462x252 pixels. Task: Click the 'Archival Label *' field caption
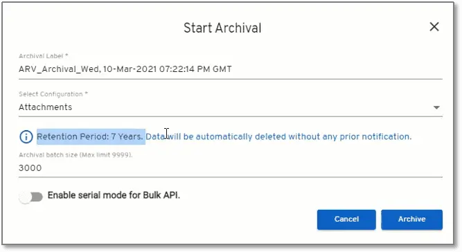point(44,56)
